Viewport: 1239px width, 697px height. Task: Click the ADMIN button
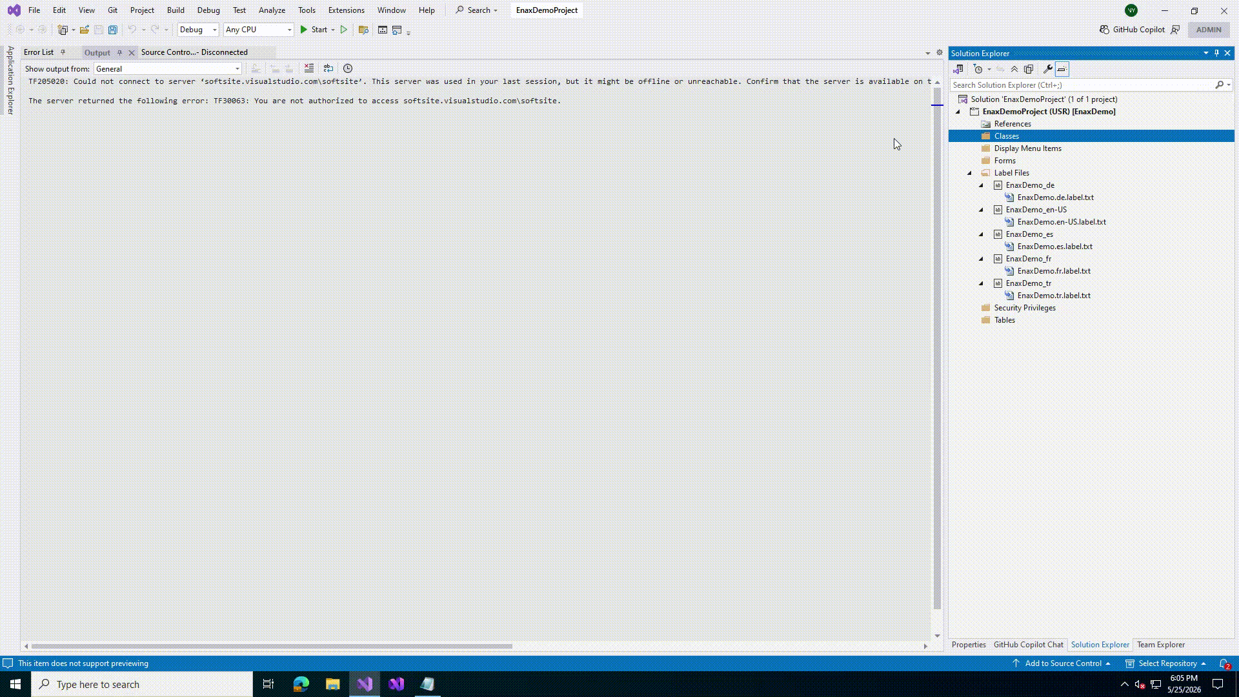(1208, 30)
